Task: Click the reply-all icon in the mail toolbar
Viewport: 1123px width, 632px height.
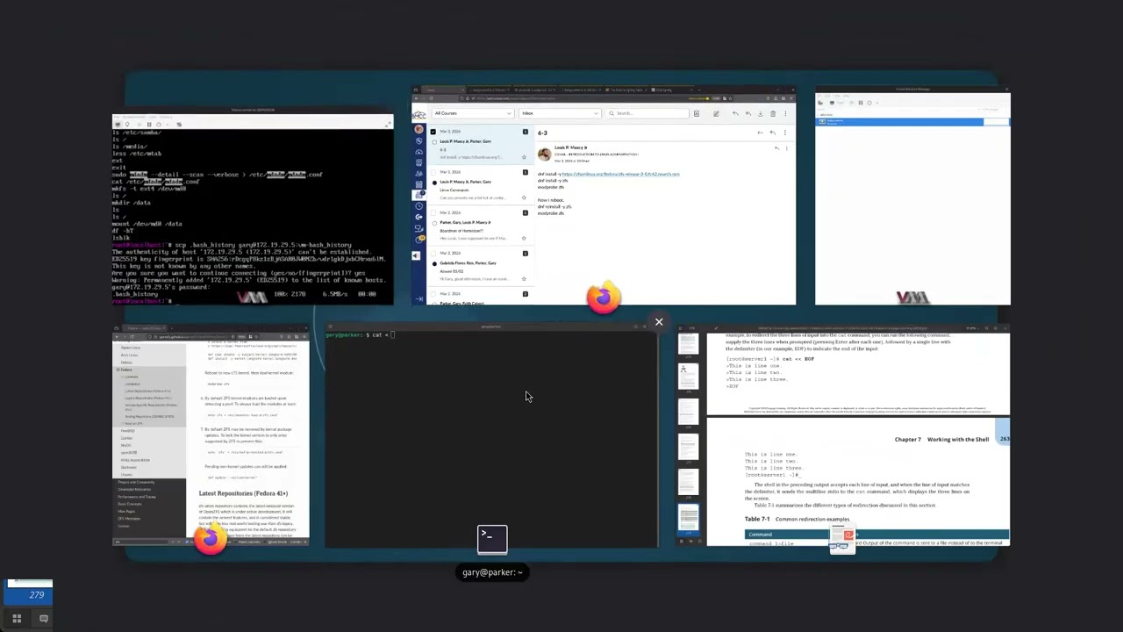Action: tap(748, 114)
